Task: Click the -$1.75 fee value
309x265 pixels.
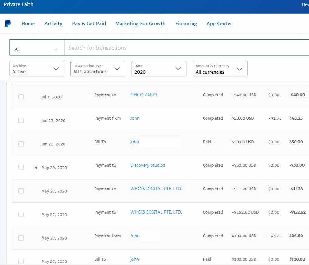Action: click(x=275, y=118)
